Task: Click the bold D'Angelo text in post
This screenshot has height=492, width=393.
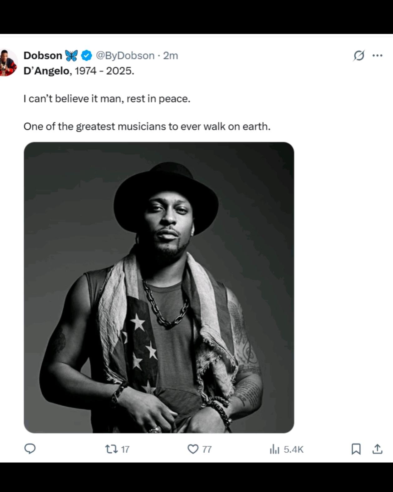Action: (x=46, y=71)
